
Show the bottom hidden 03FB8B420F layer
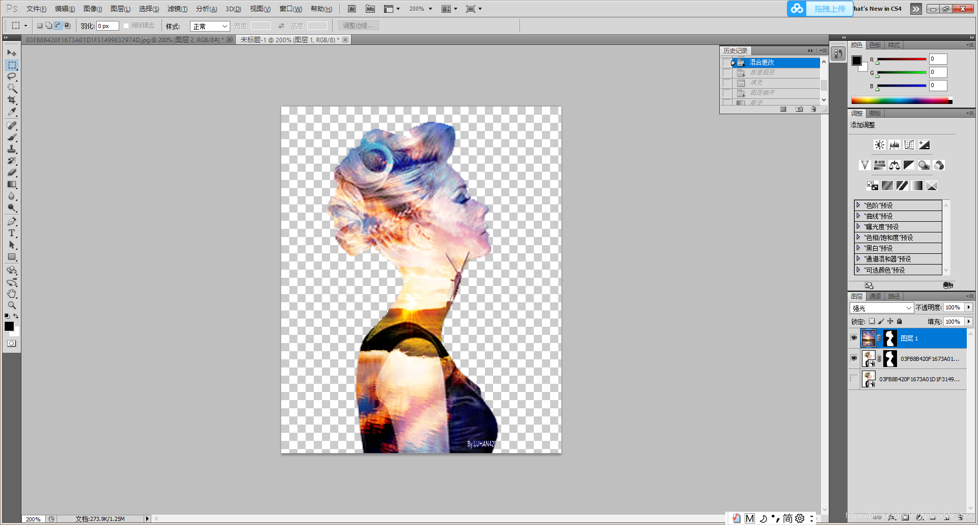pos(854,379)
